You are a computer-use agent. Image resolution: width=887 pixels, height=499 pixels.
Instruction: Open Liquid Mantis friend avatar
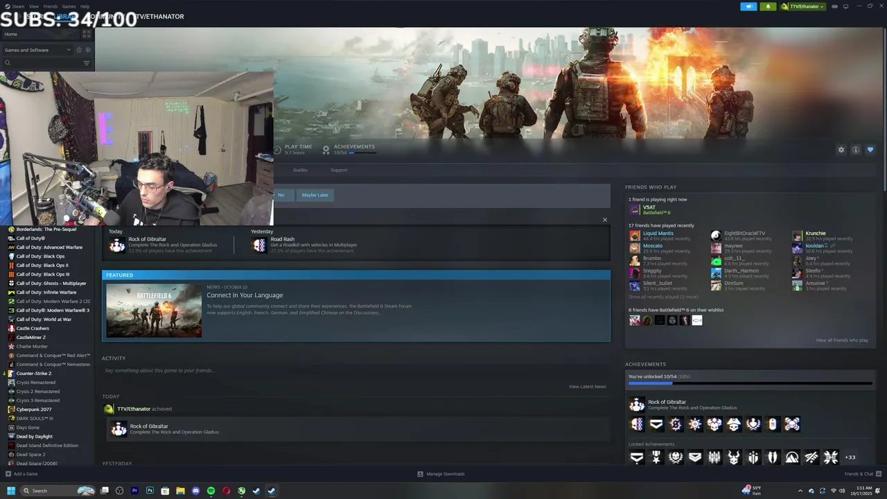tap(634, 236)
